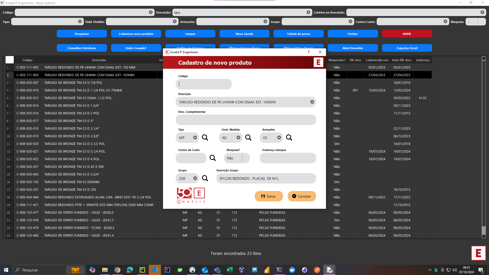Open the Centro de Custo search magnifier
The height and width of the screenshot is (275, 489).
213,158
